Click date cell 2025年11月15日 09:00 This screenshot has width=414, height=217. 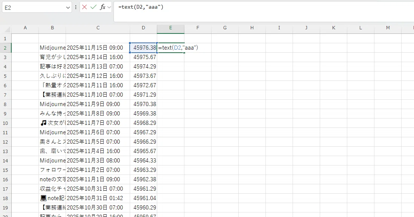click(98, 48)
